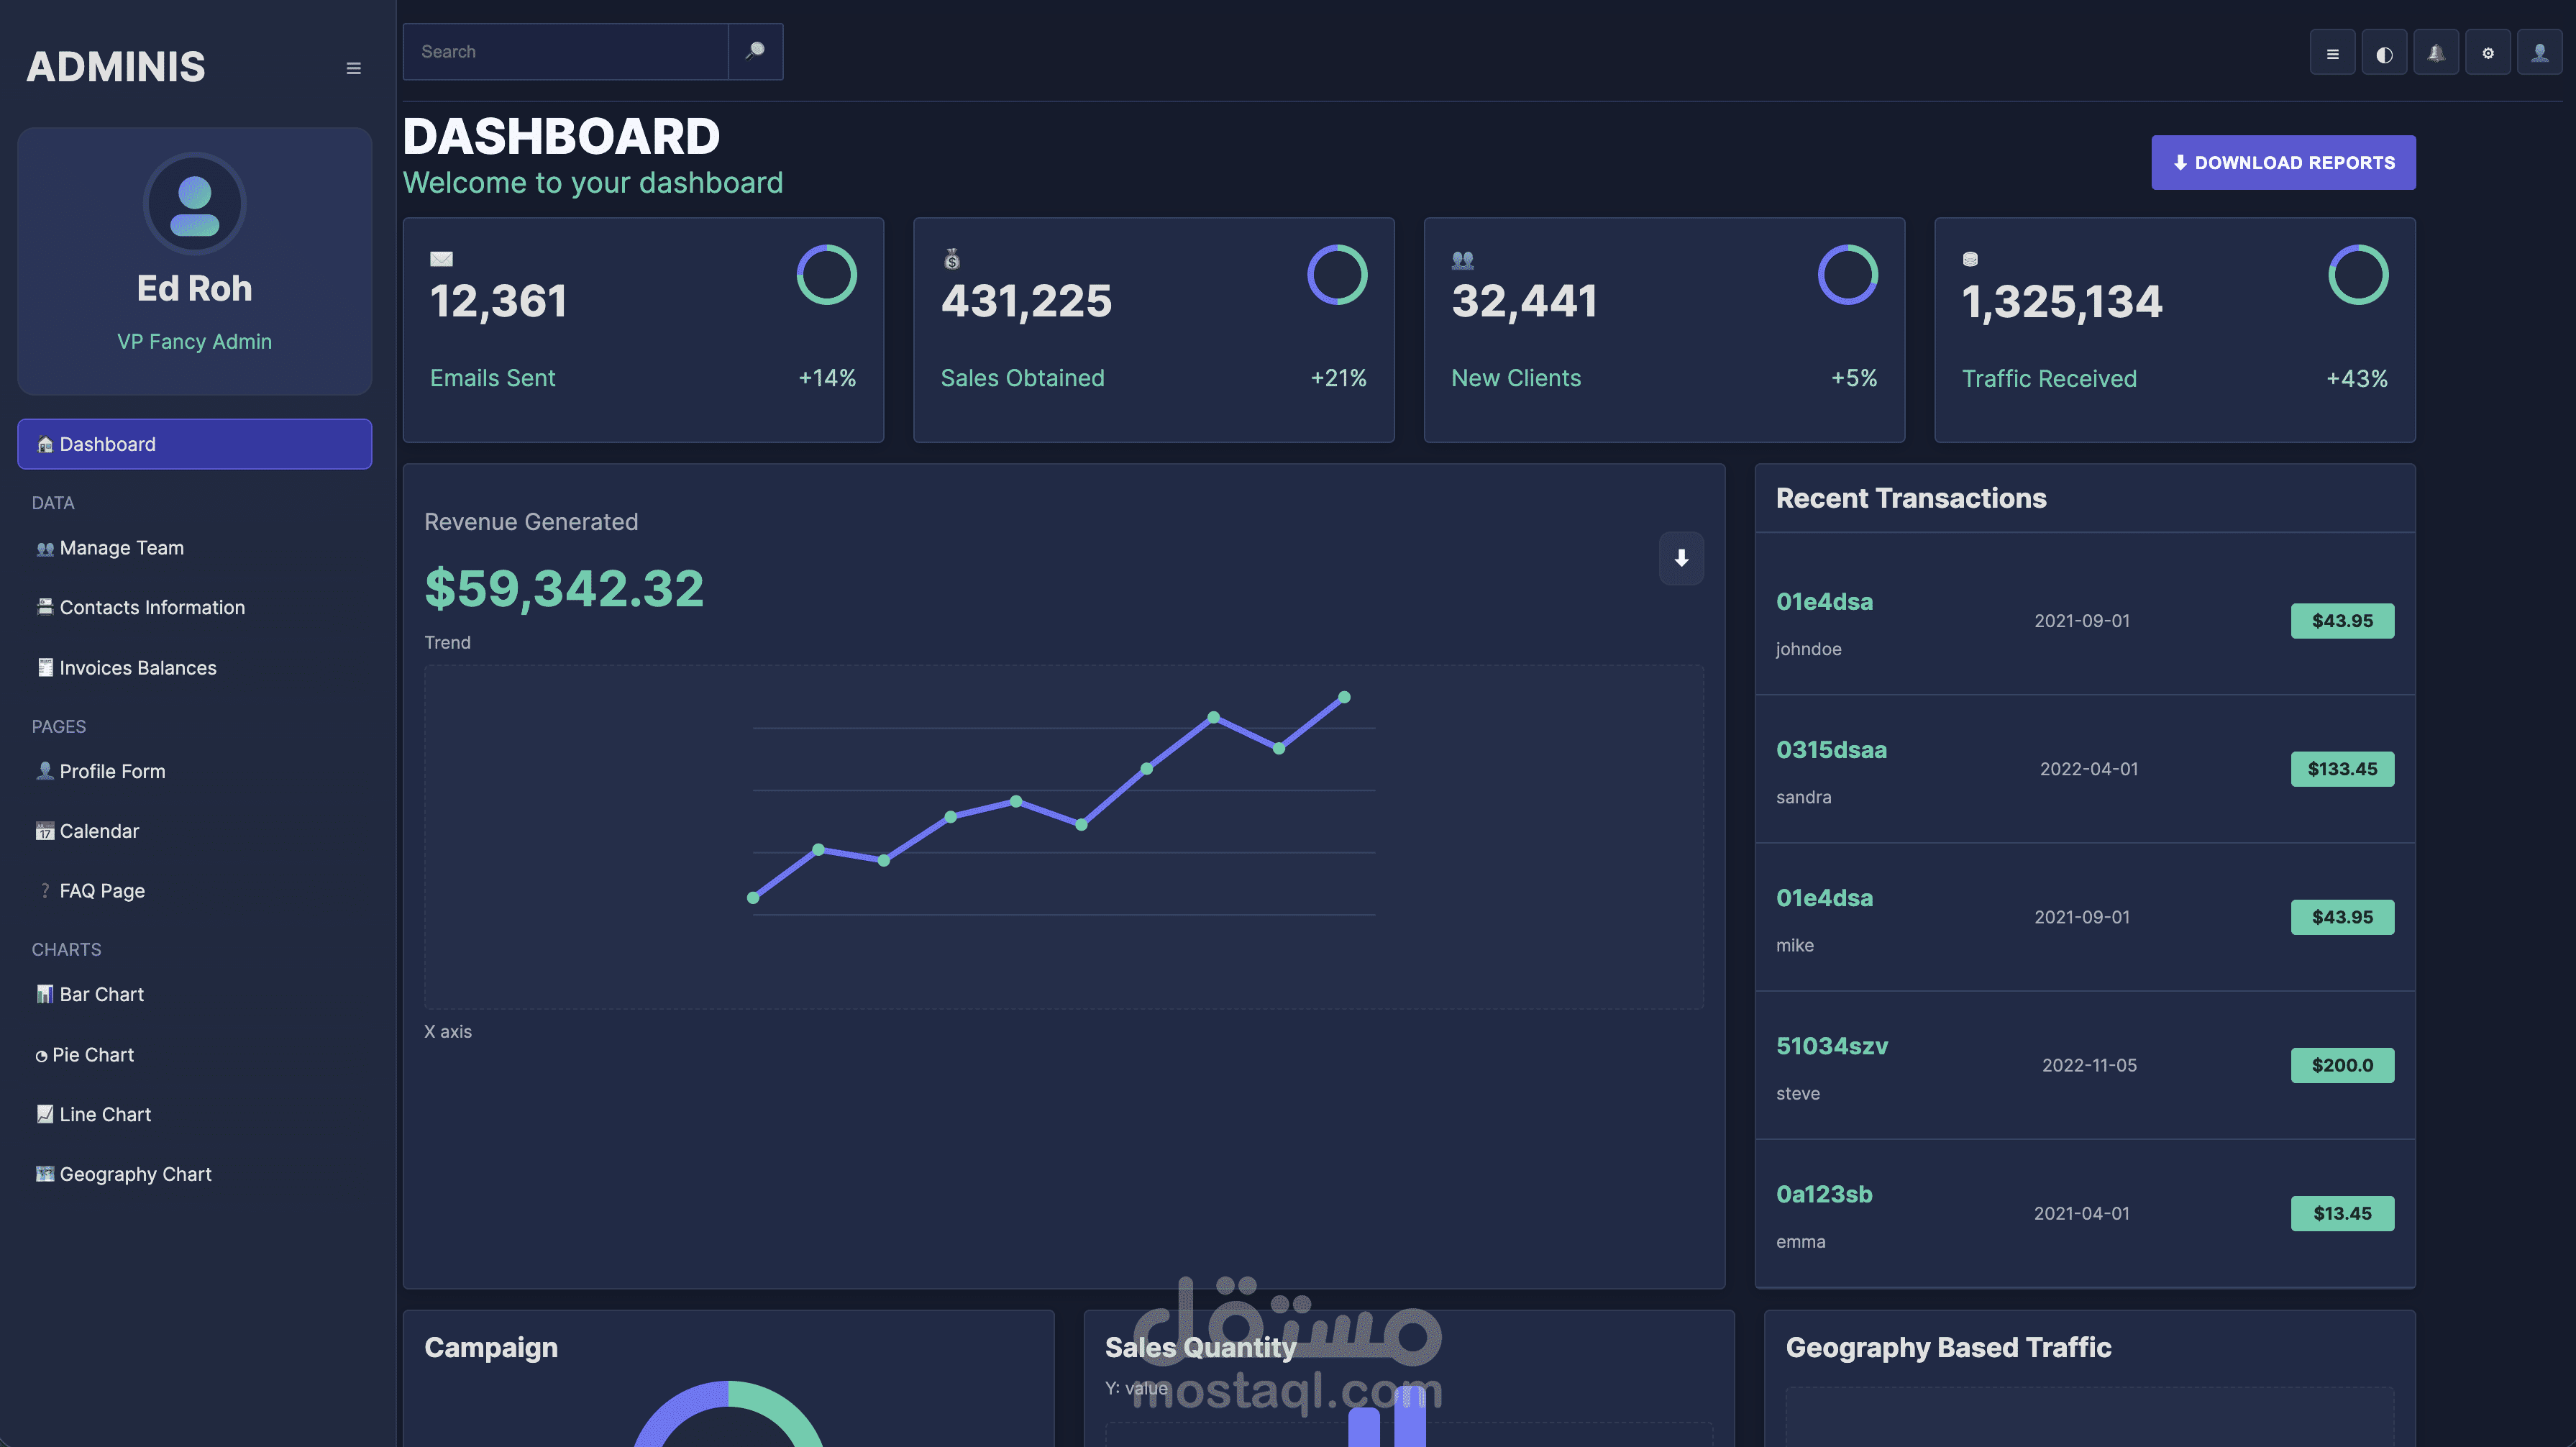Expand the DATA section in the sidebar

(52, 502)
